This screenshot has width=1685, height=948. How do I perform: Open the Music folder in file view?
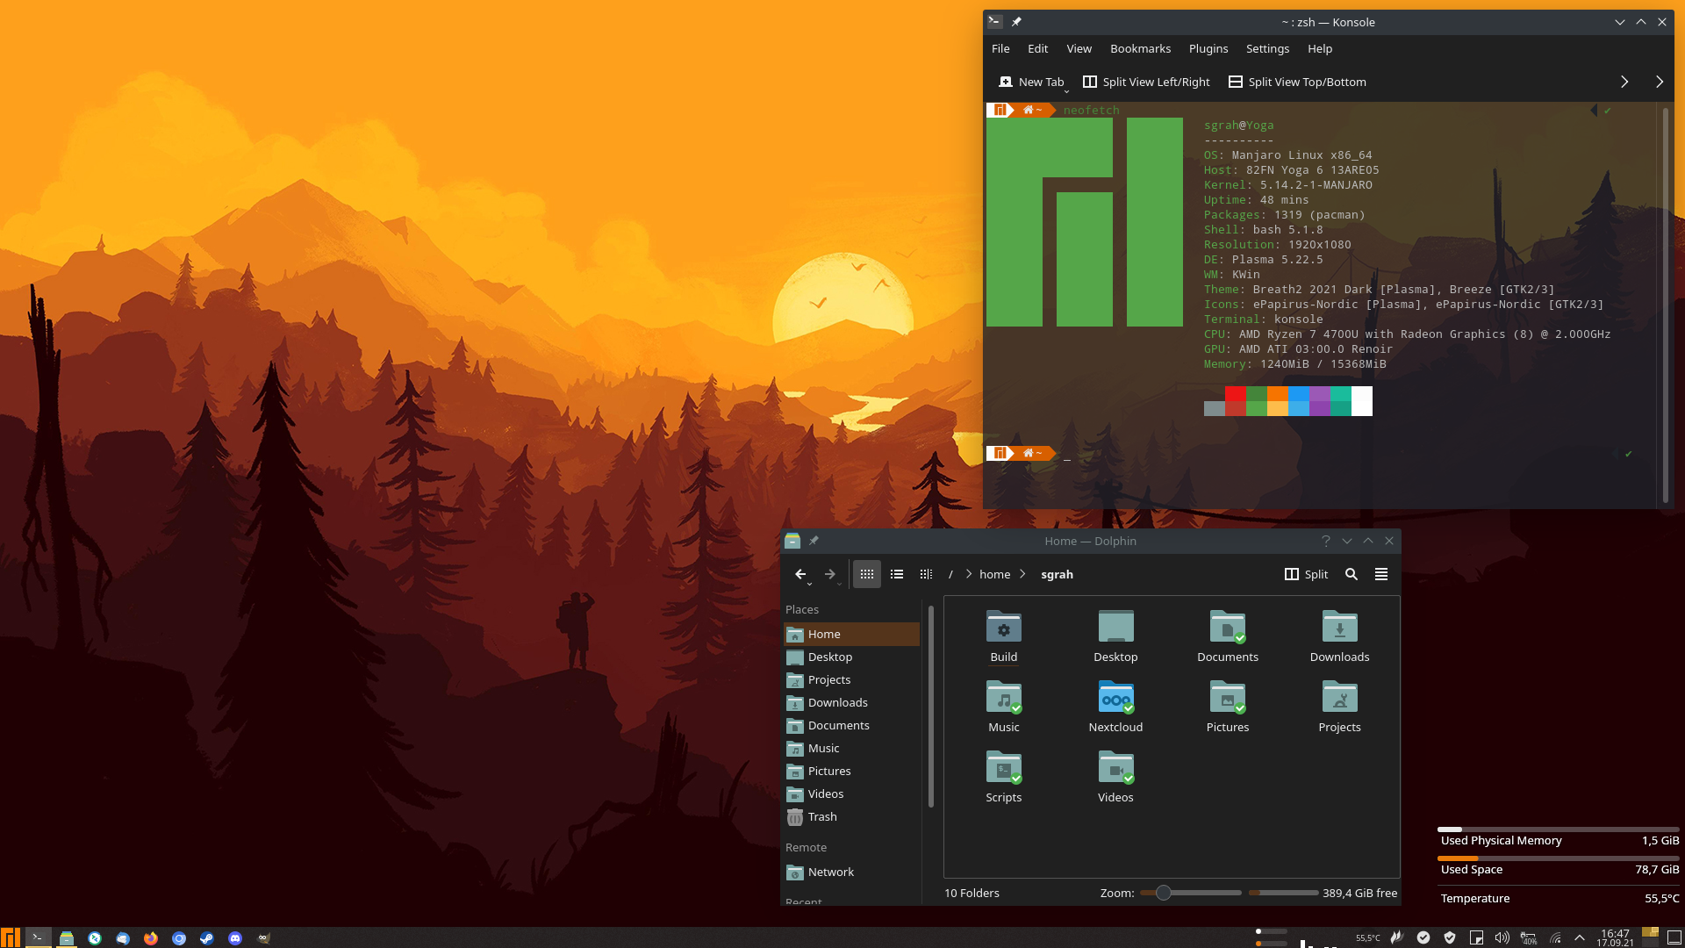pyautogui.click(x=1003, y=706)
